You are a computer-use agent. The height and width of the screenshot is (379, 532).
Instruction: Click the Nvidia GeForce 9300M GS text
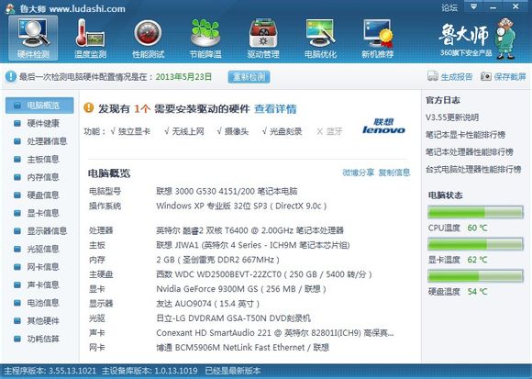click(x=241, y=289)
